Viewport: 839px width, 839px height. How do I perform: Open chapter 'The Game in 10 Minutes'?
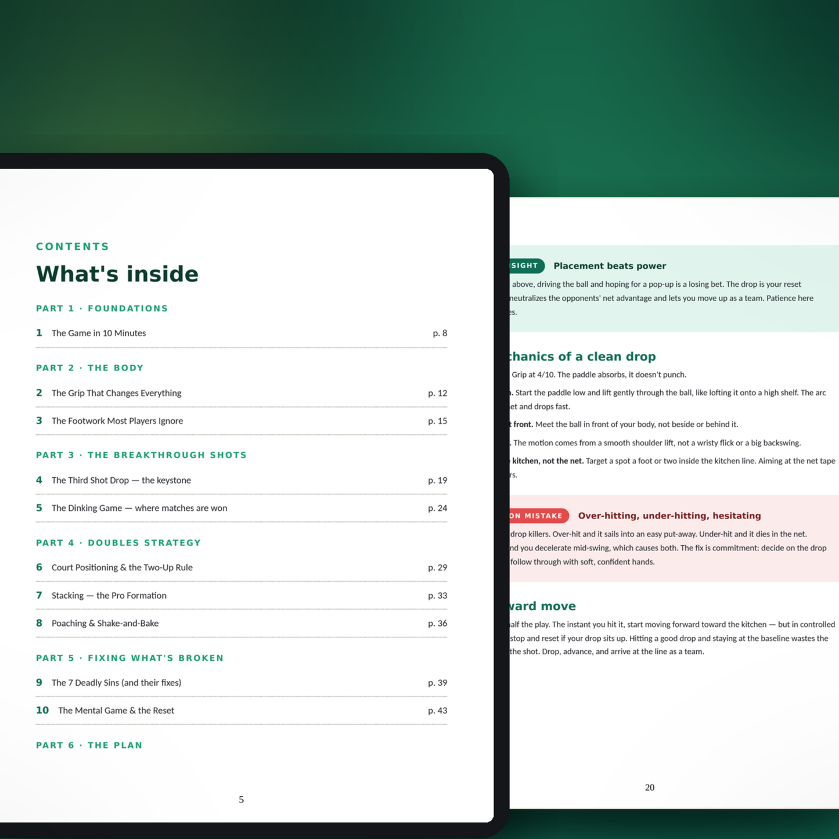pyautogui.click(x=242, y=333)
